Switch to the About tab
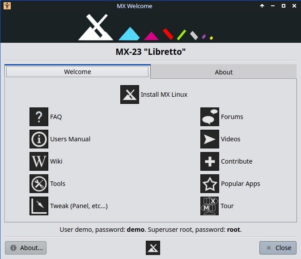 224,72
